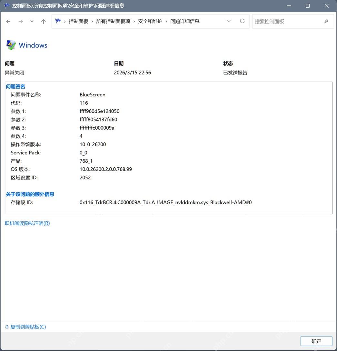Expand chevron after 安全和维护 breadcrumb
337x351 pixels.
pyautogui.click(x=166, y=22)
